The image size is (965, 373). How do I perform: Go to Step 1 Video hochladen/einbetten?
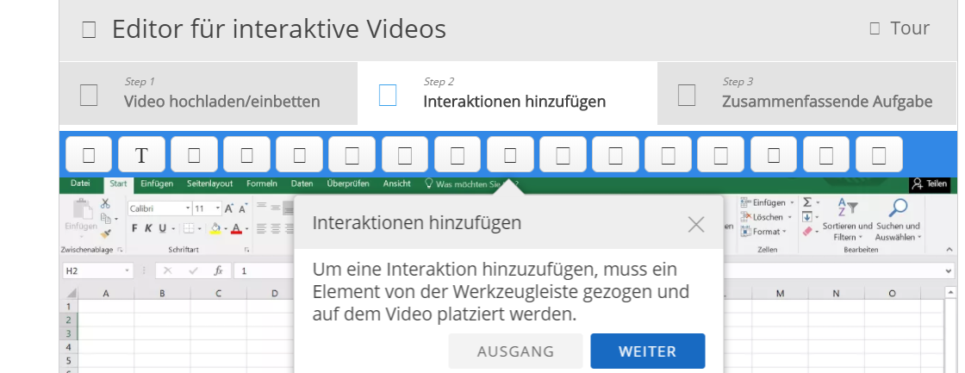[208, 94]
